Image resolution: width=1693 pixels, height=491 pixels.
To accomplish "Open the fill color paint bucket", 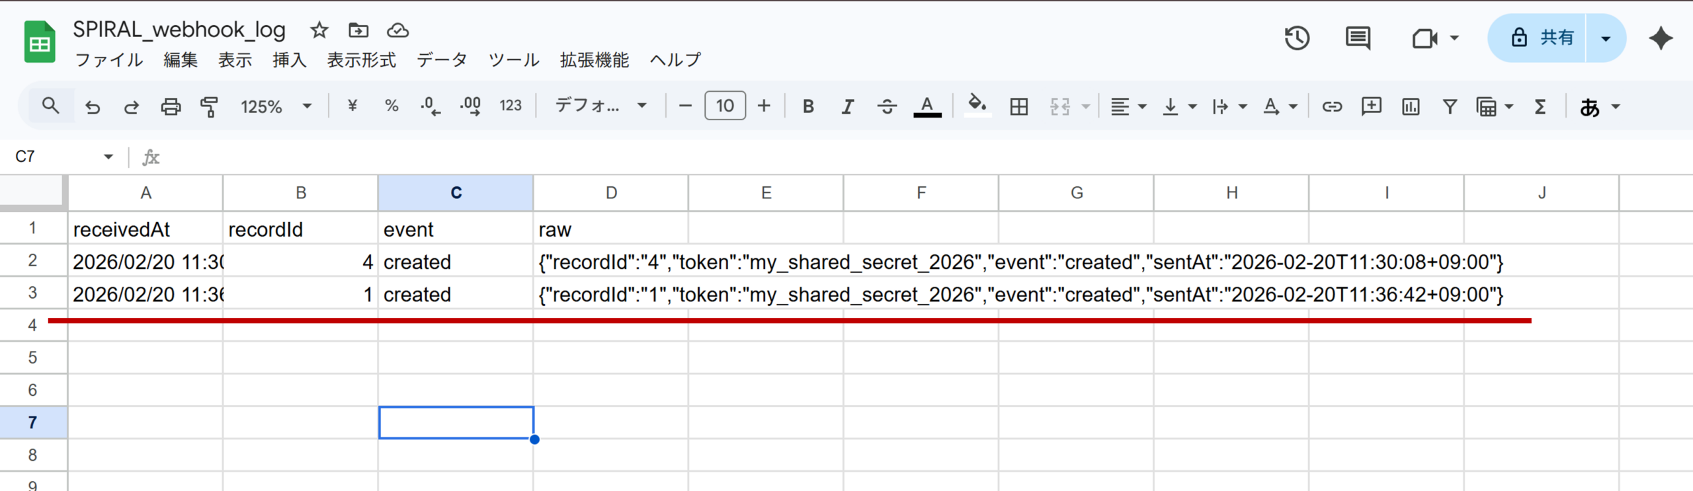I will 977,105.
